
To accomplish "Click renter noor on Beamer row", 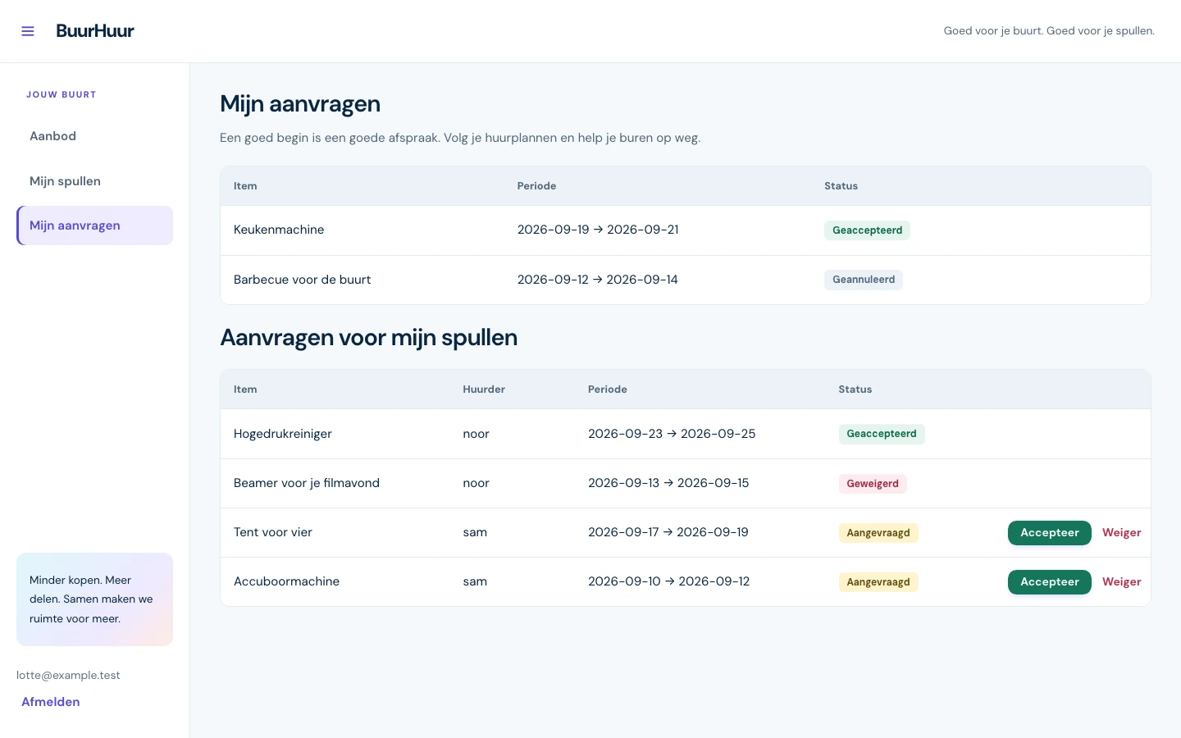I will tap(476, 483).
